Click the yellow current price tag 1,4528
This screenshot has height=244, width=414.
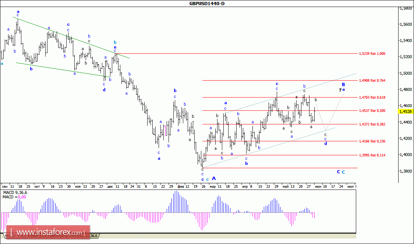pos(406,112)
